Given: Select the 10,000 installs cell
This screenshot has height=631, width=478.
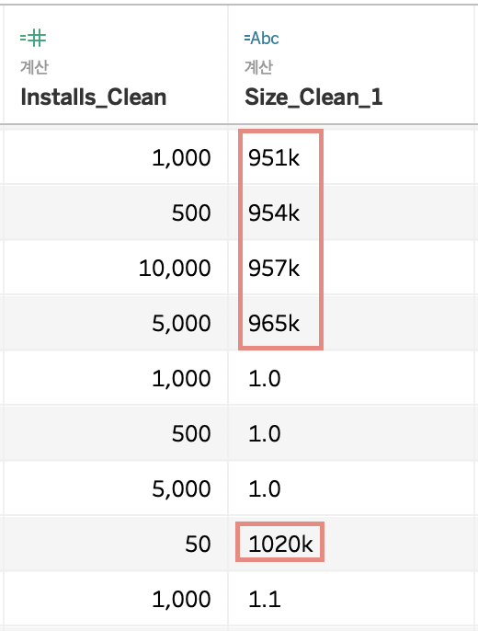Looking at the screenshot, I should tap(175, 268).
